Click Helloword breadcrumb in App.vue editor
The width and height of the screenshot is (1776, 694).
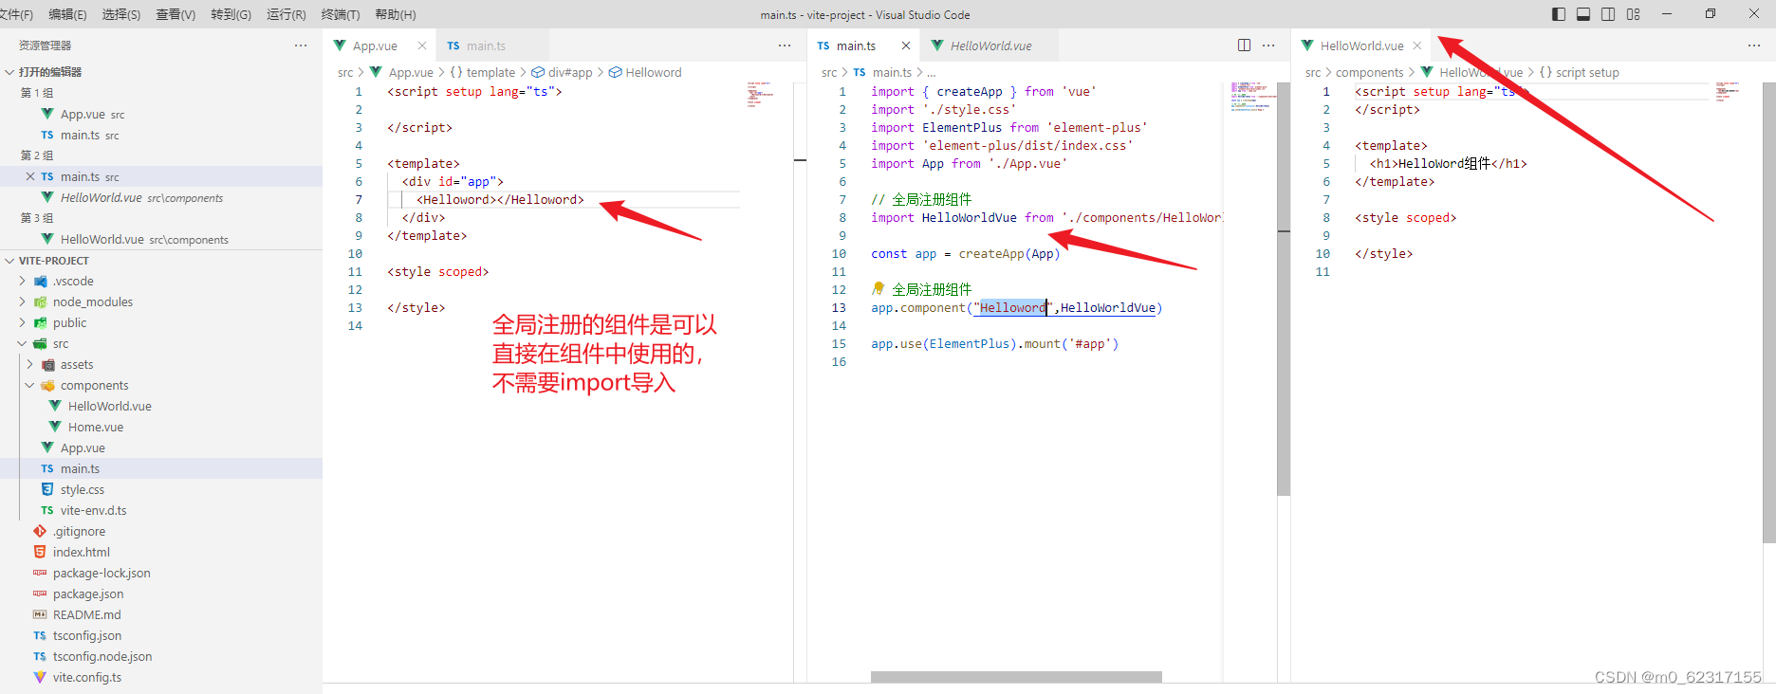click(x=645, y=72)
